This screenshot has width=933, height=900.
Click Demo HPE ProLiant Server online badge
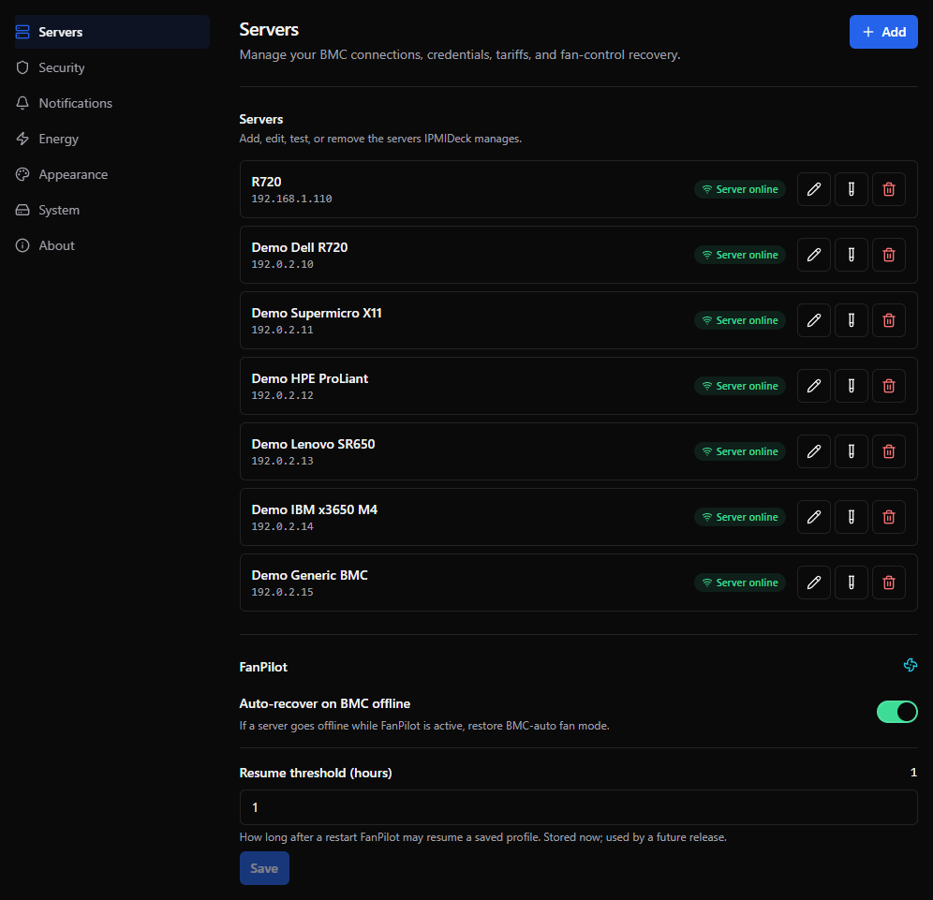(740, 386)
